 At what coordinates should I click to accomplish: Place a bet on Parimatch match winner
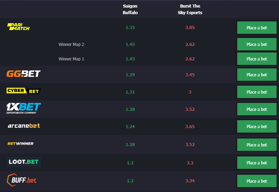point(257,28)
